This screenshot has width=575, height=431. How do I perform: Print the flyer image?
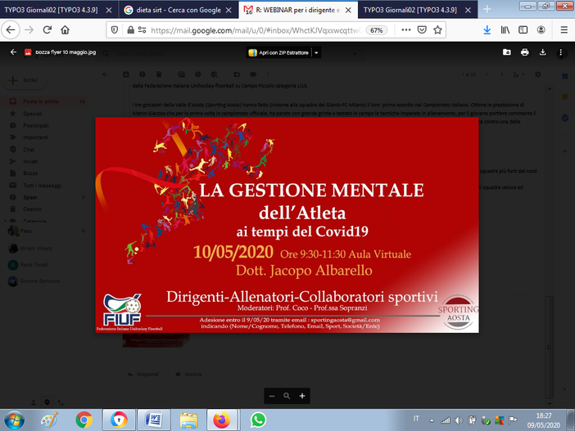(x=525, y=52)
